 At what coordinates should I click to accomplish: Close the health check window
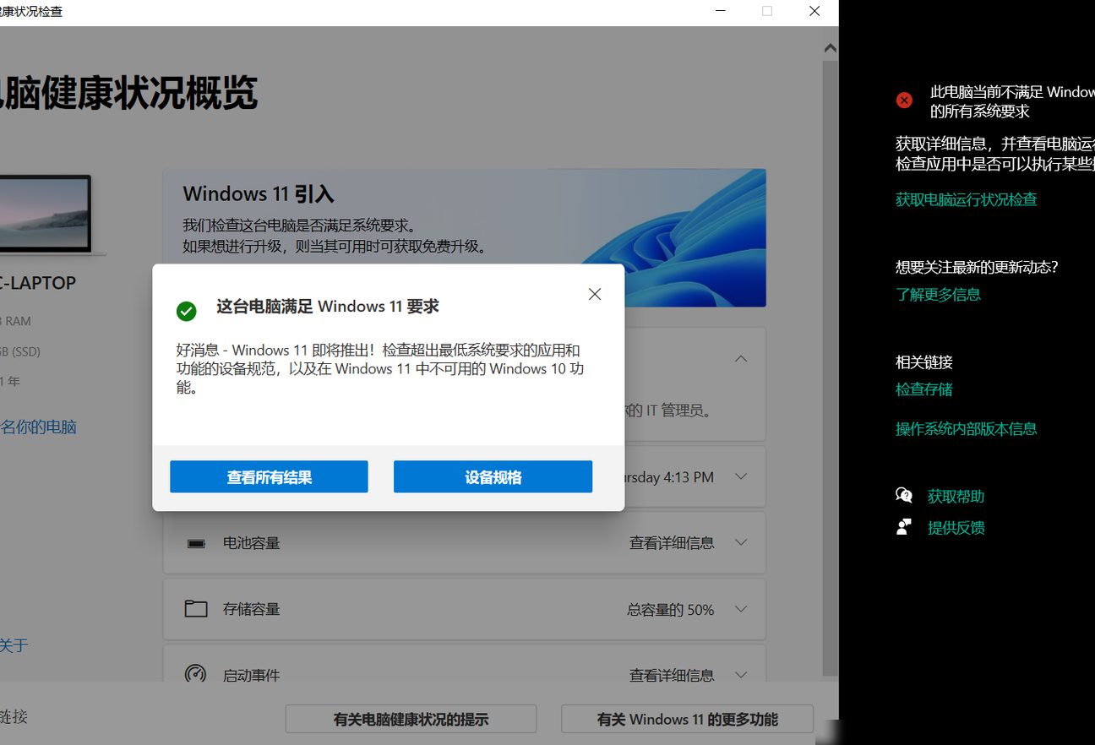tap(814, 11)
